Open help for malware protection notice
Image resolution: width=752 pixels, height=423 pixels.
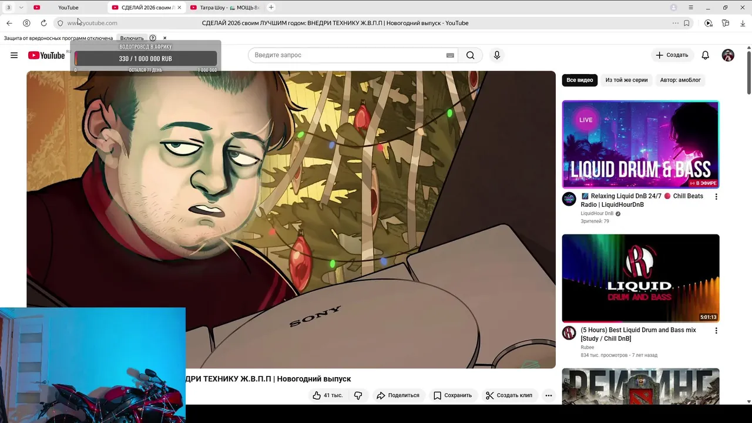[153, 38]
